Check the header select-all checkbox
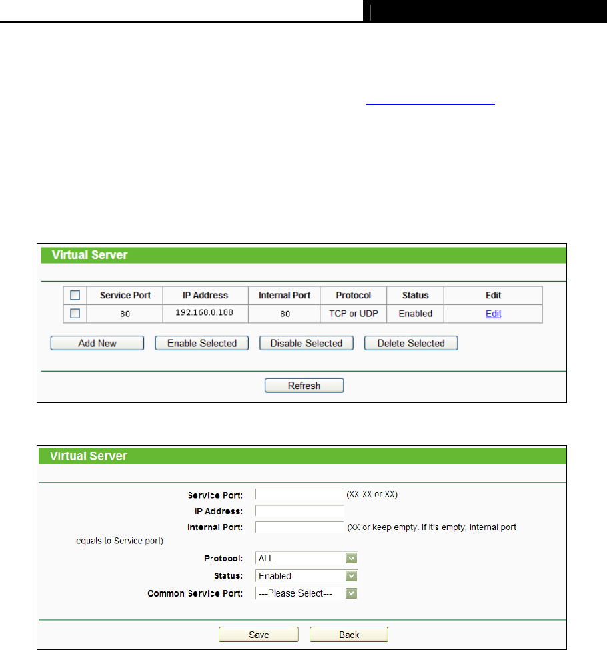 tap(75, 295)
